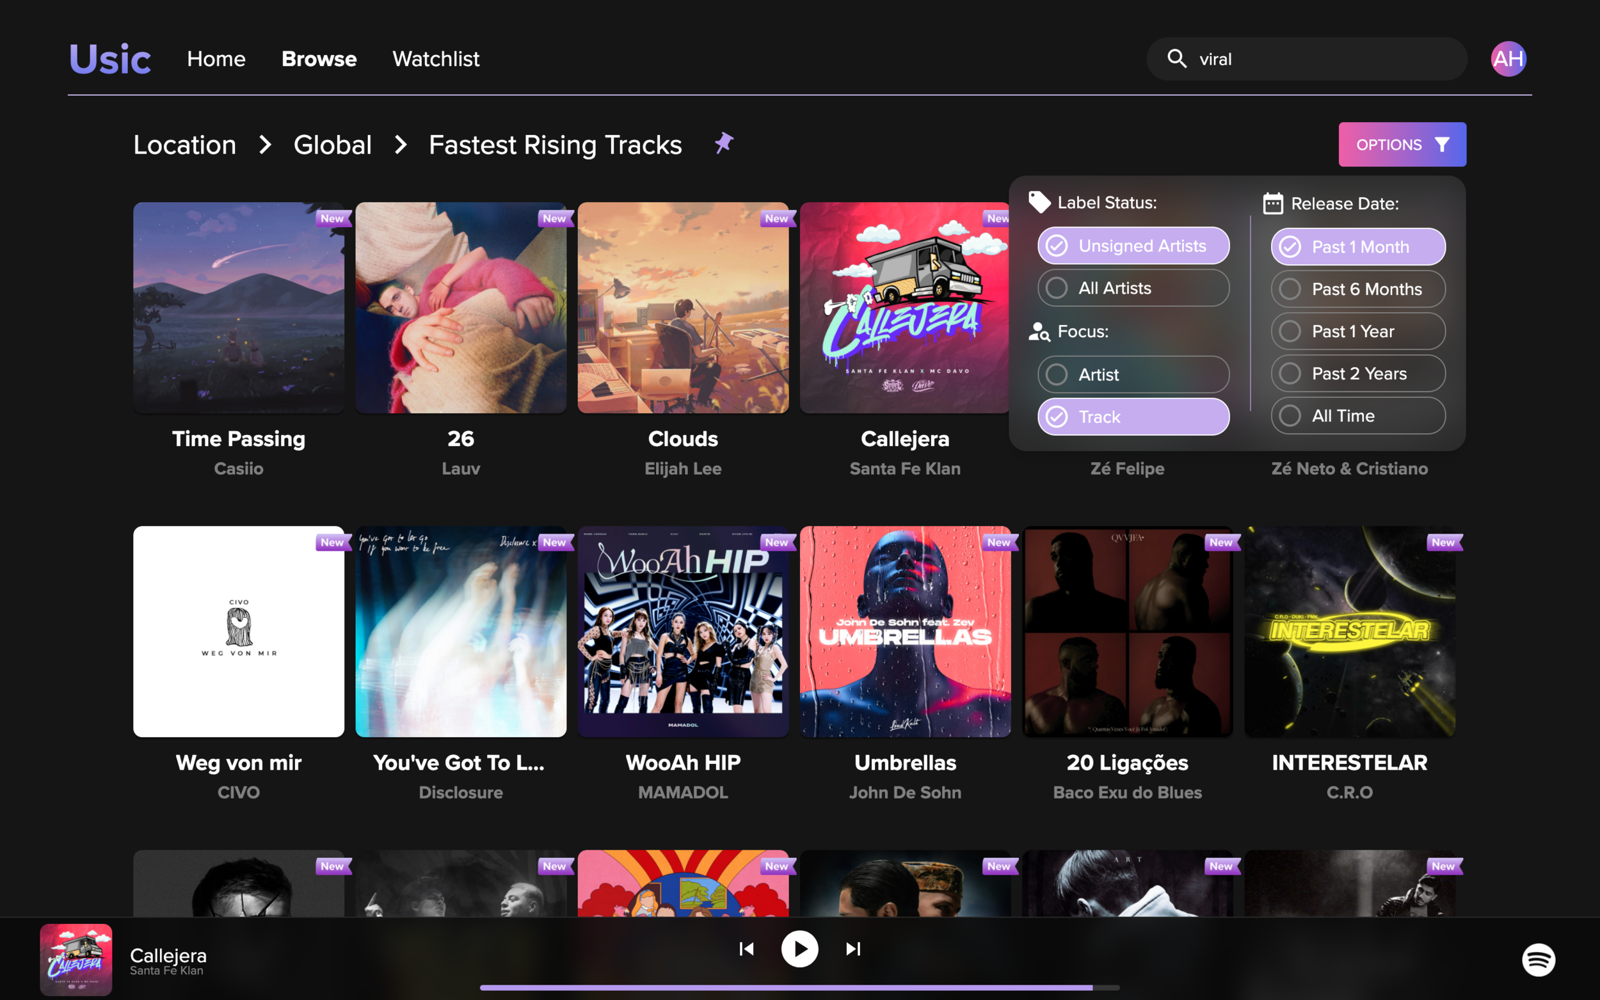Screen dimensions: 1600x1000
Task: Skip to the next track
Action: (853, 949)
